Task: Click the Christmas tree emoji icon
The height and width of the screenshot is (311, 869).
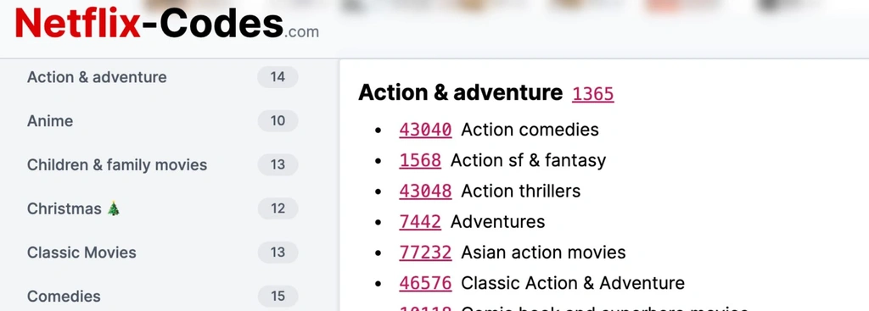Action: click(x=114, y=208)
